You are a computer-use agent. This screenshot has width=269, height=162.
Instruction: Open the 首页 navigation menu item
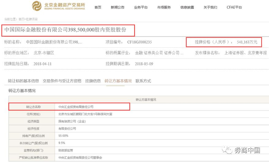pyautogui.click(x=98, y=7)
